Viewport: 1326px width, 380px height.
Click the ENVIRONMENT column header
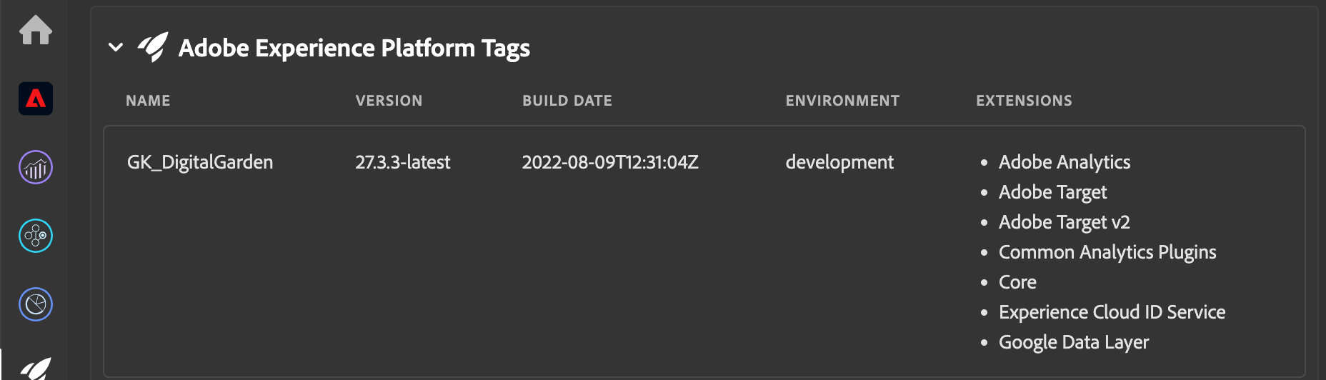pos(842,101)
